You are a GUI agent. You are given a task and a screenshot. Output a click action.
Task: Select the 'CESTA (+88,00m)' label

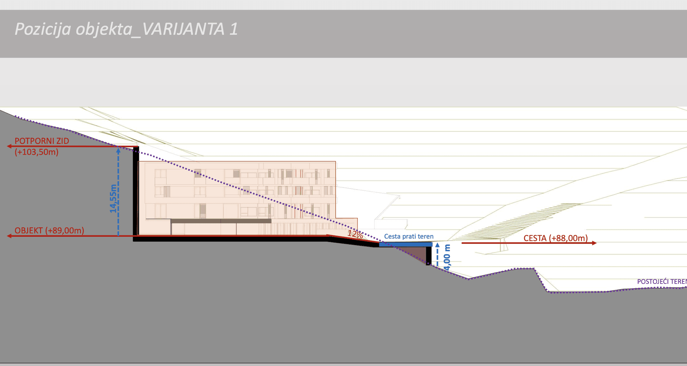[x=555, y=238]
